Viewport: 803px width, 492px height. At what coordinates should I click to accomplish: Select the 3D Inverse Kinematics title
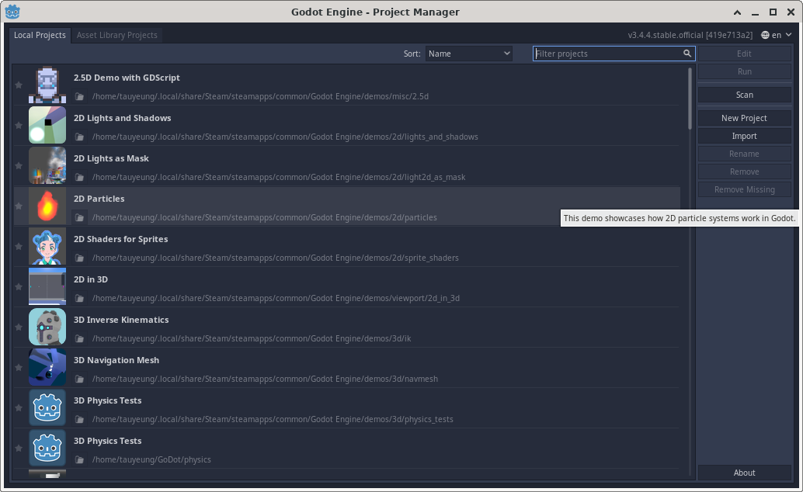tap(121, 320)
